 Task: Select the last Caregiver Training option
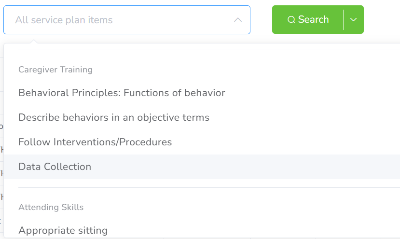(x=55, y=167)
